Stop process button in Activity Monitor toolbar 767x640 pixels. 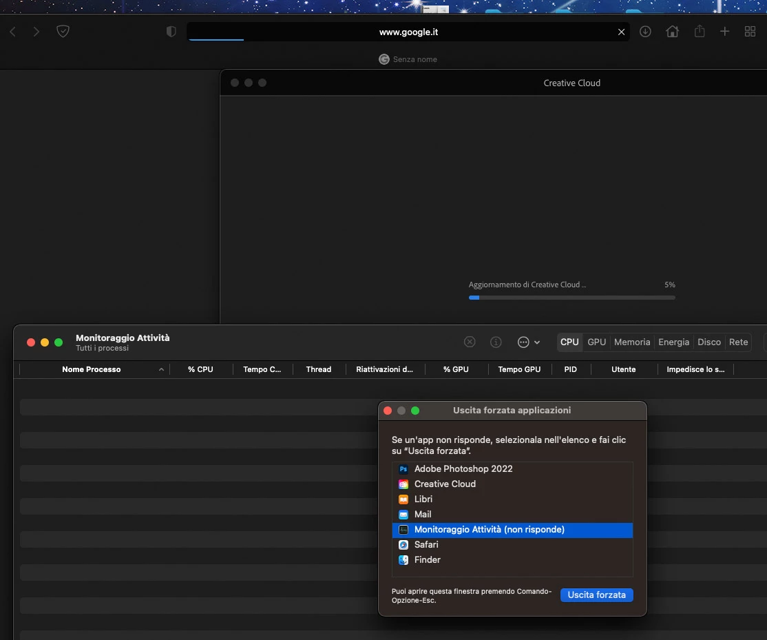tap(470, 342)
